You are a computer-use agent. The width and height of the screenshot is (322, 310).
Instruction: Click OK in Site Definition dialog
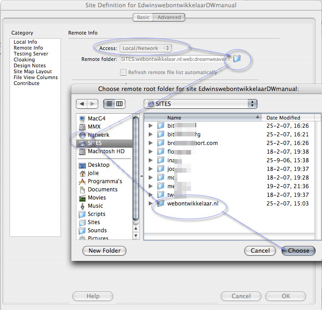pos(286,296)
